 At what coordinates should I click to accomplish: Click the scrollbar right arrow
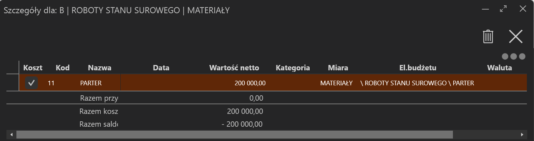(x=522, y=135)
